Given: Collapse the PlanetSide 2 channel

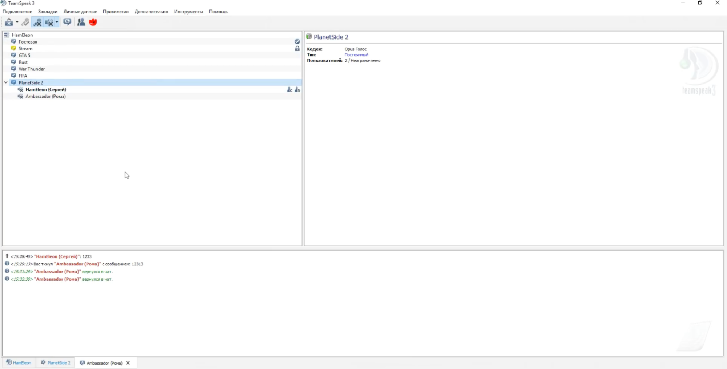Looking at the screenshot, I should 6,82.
